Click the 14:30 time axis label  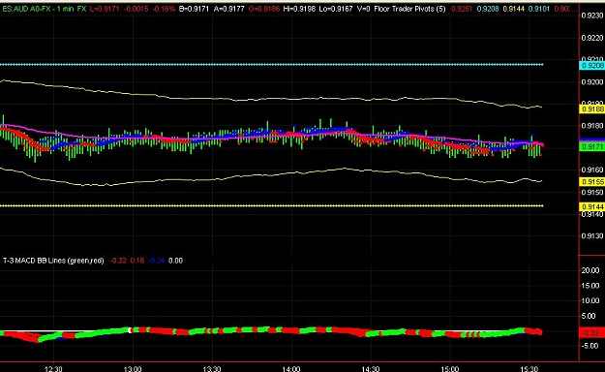coord(371,369)
